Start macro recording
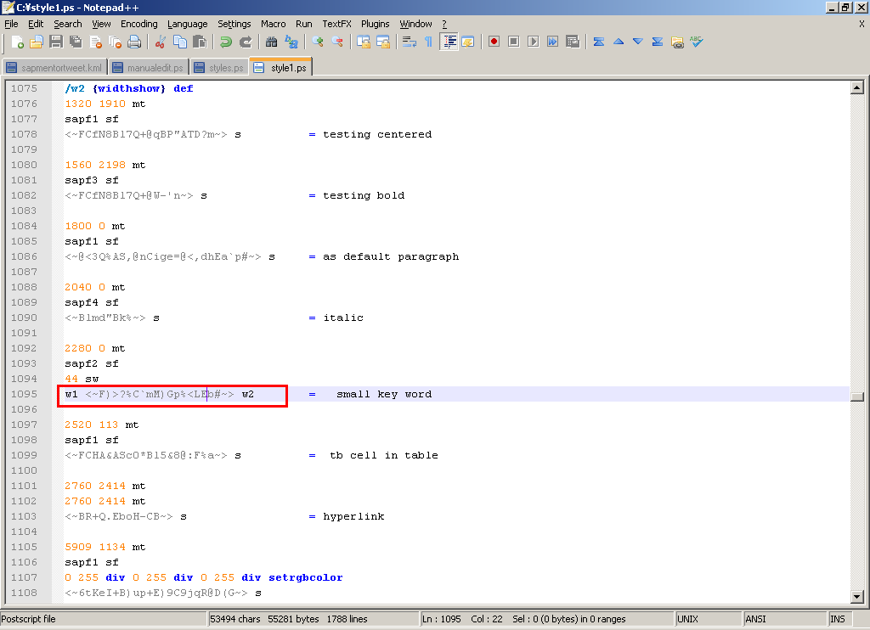 point(493,41)
